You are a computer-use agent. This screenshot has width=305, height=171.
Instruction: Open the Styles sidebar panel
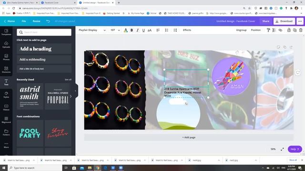coord(6,95)
